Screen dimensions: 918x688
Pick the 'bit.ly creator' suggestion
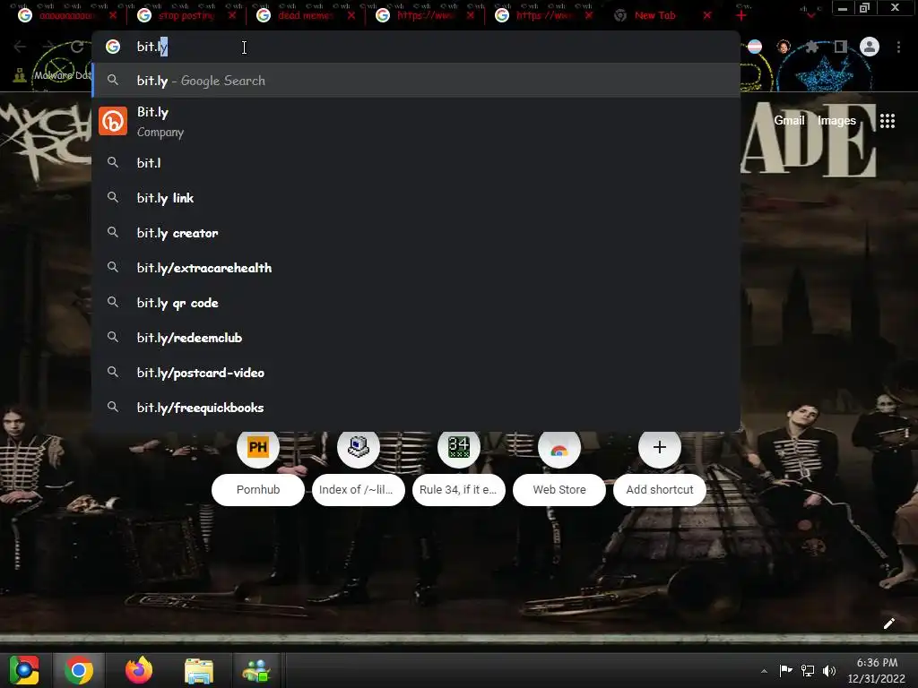[x=416, y=233]
